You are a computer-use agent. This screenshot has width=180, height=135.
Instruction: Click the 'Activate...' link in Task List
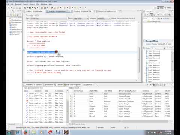166,18
